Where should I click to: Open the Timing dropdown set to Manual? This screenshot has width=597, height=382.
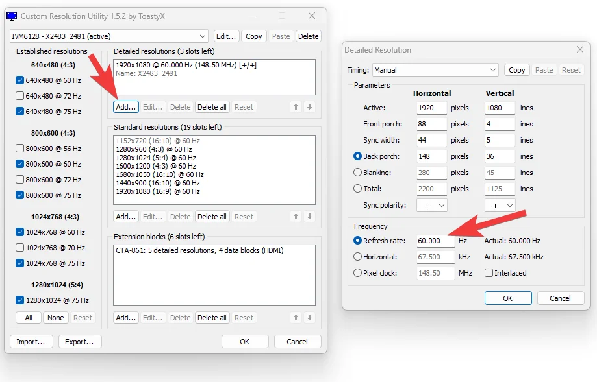492,69
